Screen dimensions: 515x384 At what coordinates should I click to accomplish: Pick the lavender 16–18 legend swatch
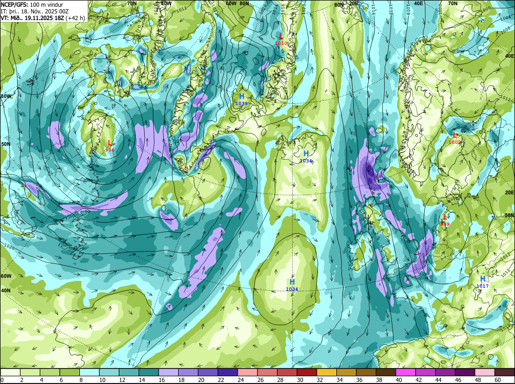[x=168, y=372]
